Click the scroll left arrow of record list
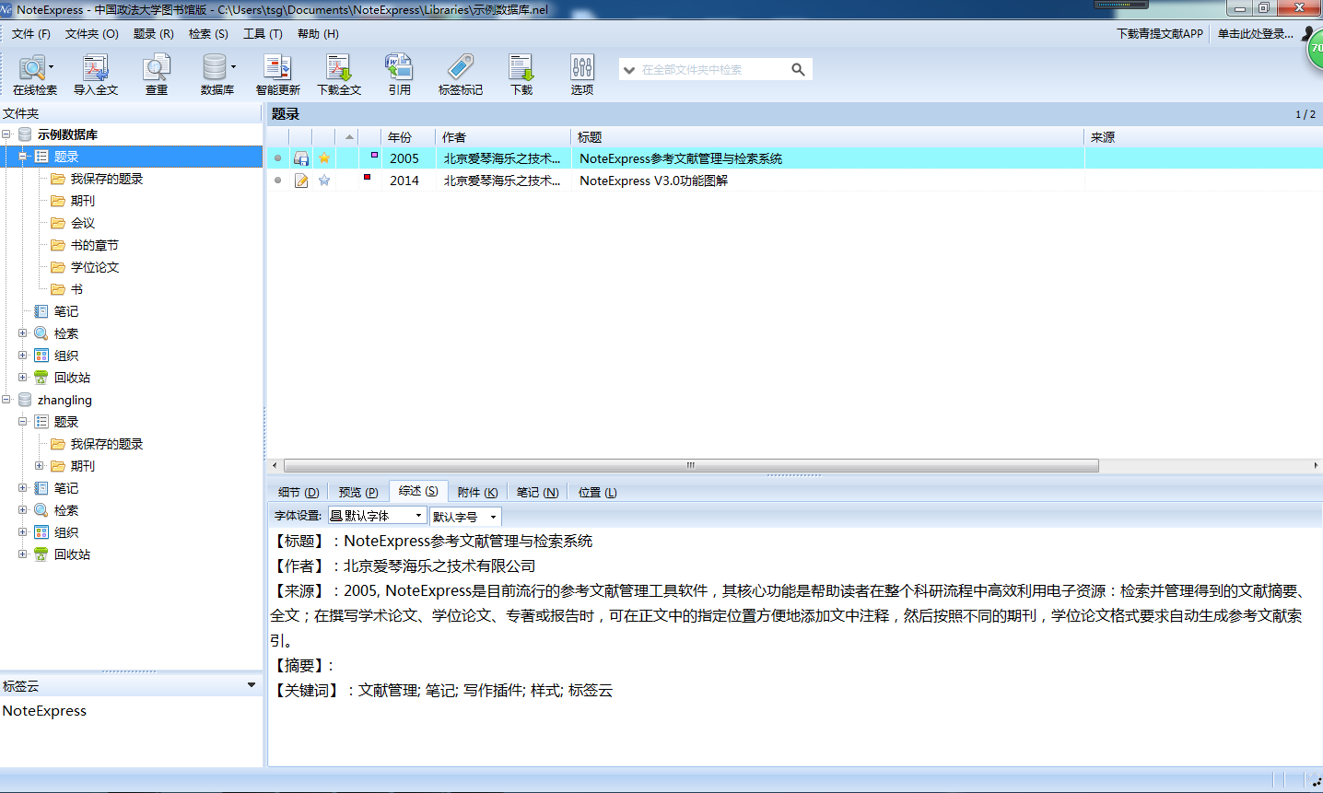 click(x=275, y=466)
